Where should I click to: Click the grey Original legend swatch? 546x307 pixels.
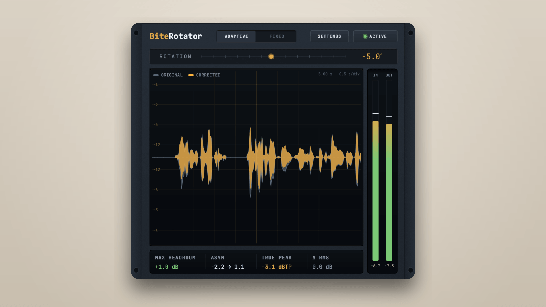pos(156,75)
